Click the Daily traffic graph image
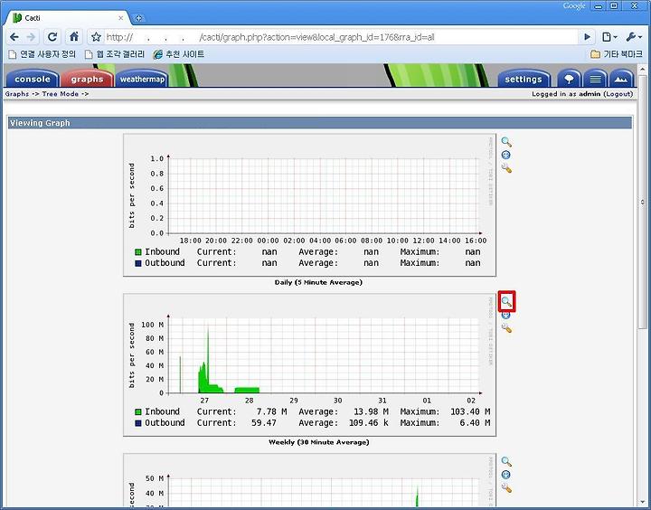Viewport: 651px width, 510px height. coord(309,204)
